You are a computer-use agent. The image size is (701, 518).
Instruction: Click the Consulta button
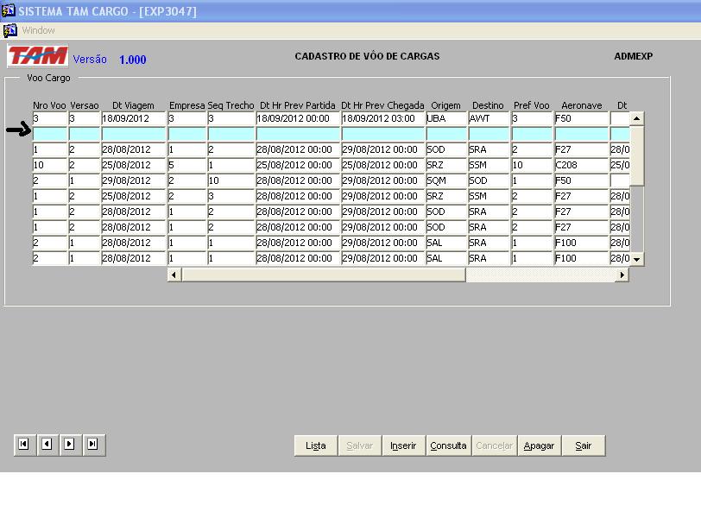(448, 445)
